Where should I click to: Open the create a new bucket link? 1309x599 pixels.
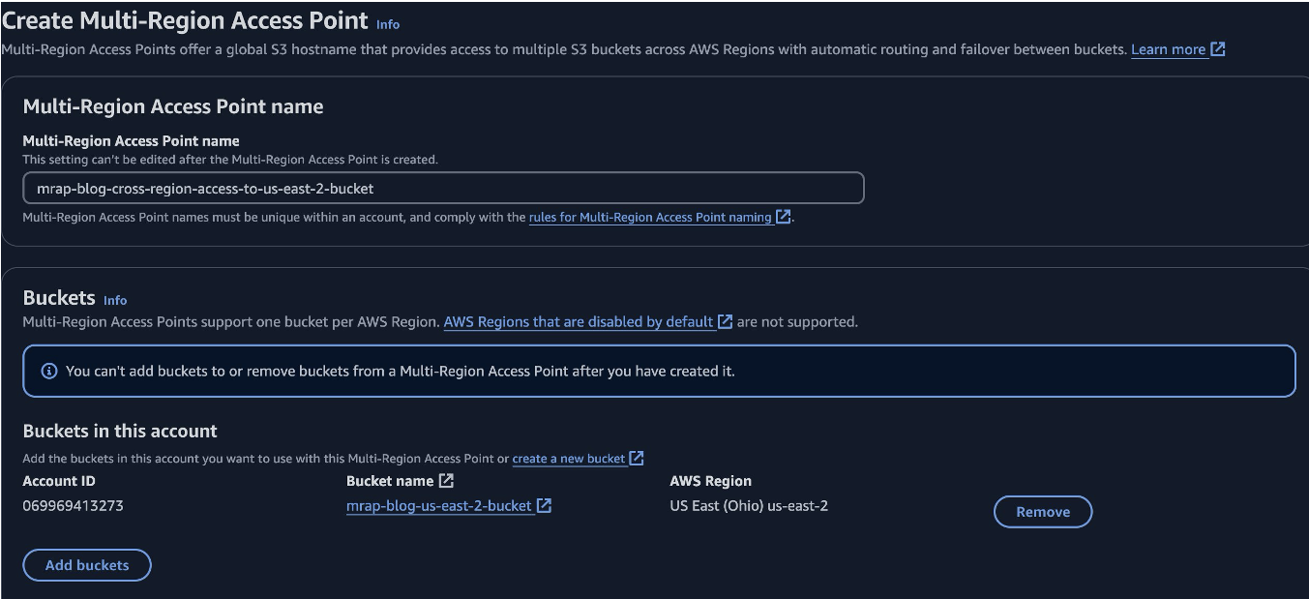click(569, 458)
